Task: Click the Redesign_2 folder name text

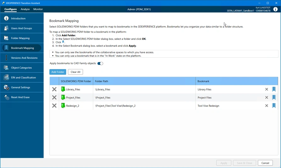Action: 72,106
